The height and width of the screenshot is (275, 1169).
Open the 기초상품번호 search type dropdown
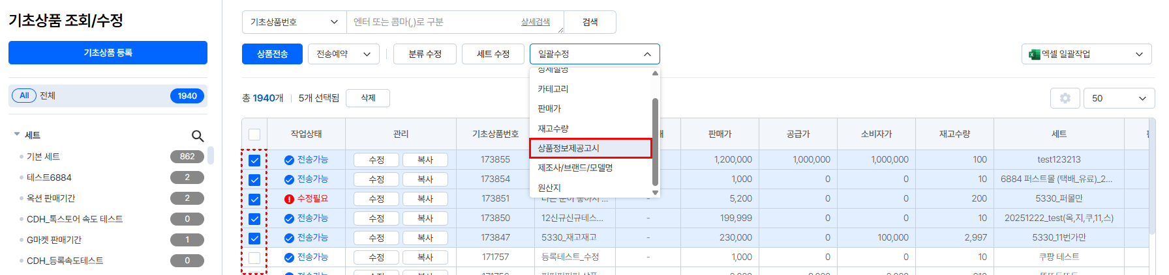coord(294,22)
